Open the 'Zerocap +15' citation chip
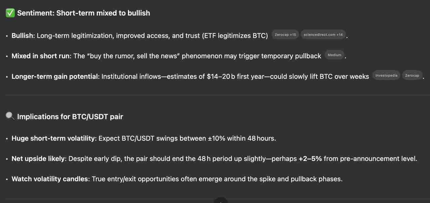 point(285,35)
